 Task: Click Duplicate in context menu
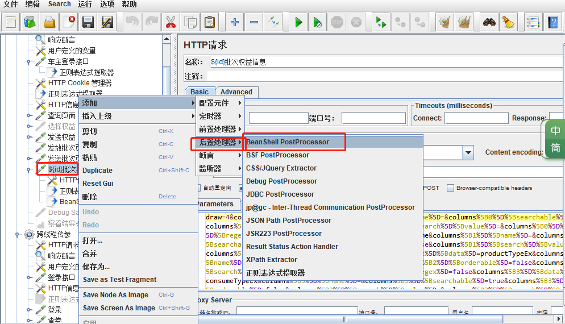138,171
